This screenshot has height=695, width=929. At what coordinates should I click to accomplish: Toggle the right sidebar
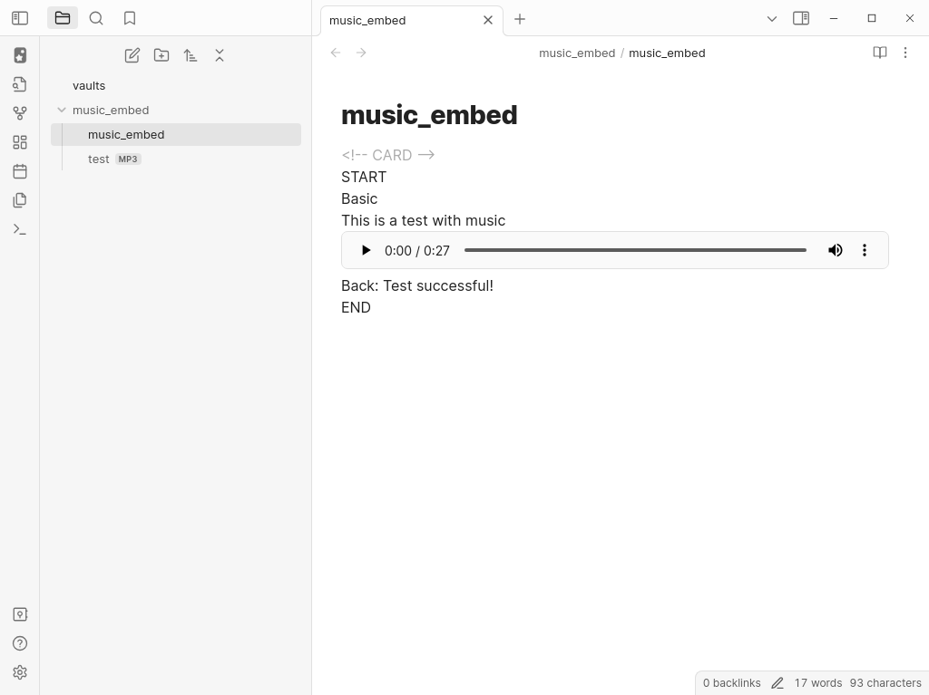[x=801, y=18]
